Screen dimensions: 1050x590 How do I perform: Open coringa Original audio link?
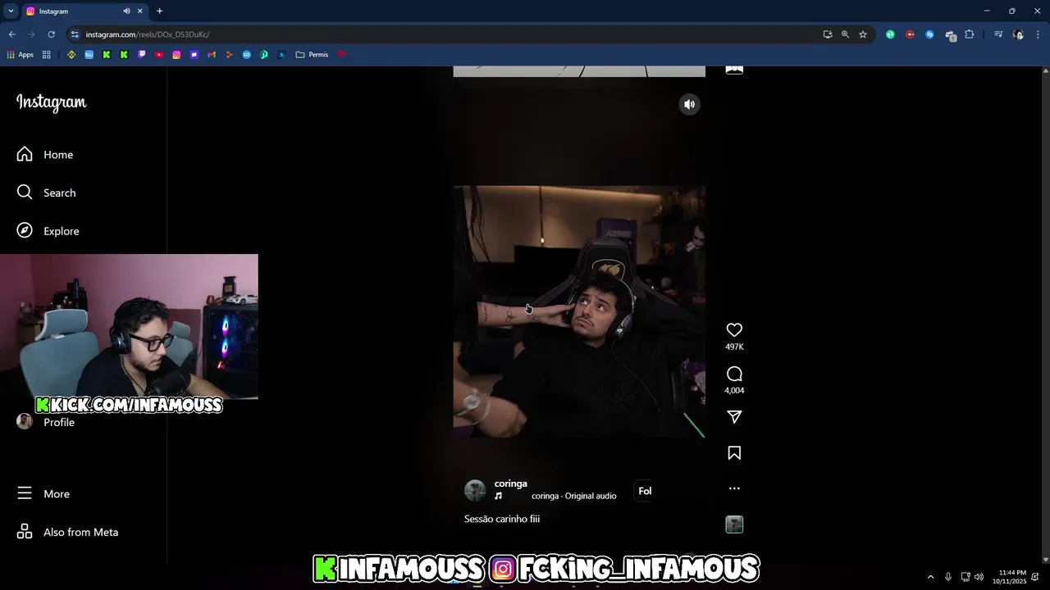click(573, 496)
